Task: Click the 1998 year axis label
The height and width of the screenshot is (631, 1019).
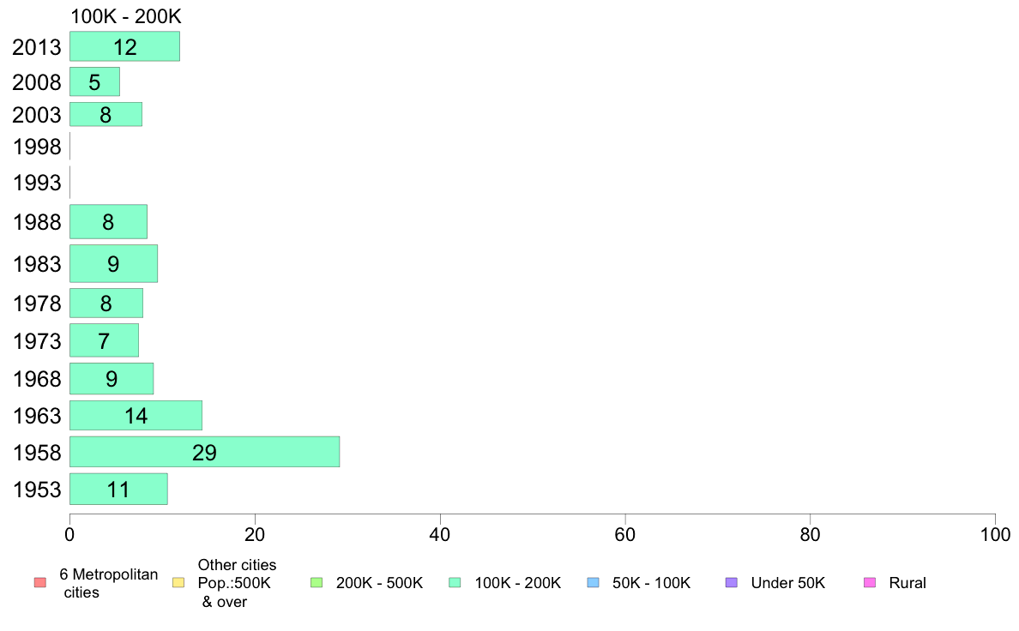Action: coord(37,147)
